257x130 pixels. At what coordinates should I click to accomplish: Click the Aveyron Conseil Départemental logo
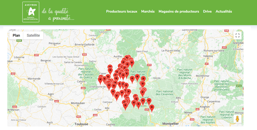31,12
